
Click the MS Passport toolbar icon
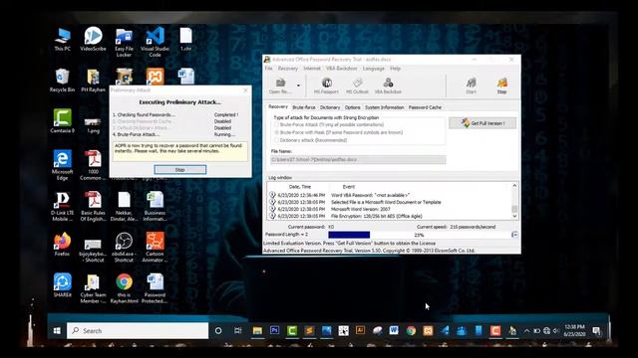[x=326, y=87]
